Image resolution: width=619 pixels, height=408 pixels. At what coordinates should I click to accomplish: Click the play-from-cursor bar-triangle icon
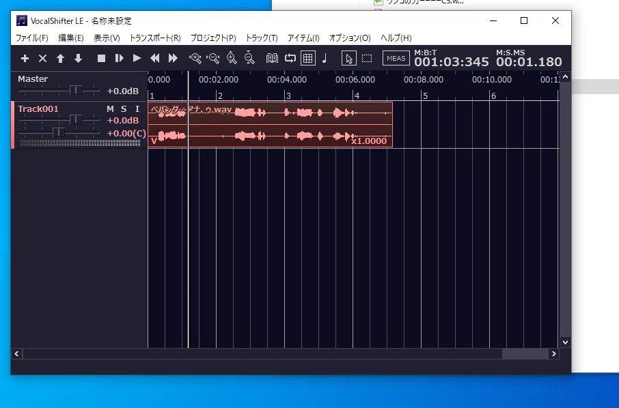point(119,59)
